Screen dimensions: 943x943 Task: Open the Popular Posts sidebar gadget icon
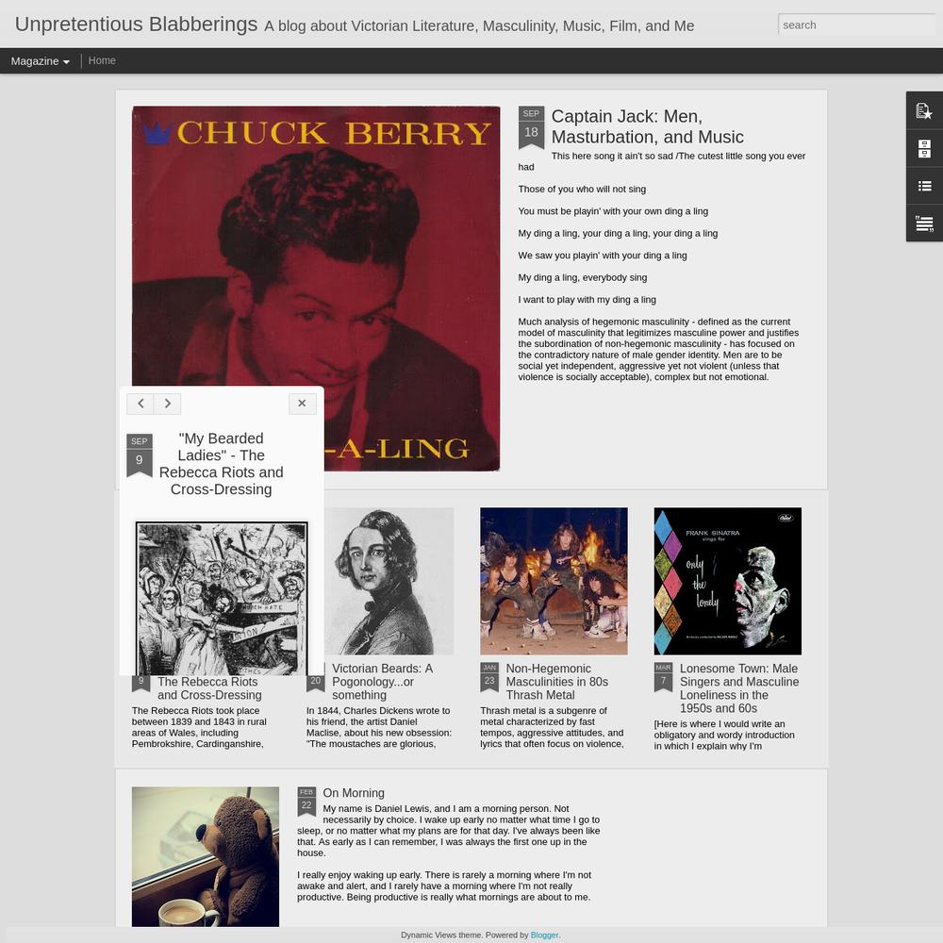pos(924,111)
